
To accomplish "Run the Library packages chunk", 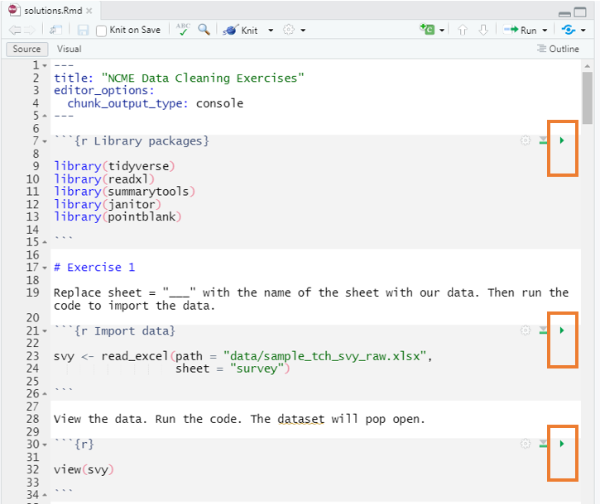I will point(562,141).
